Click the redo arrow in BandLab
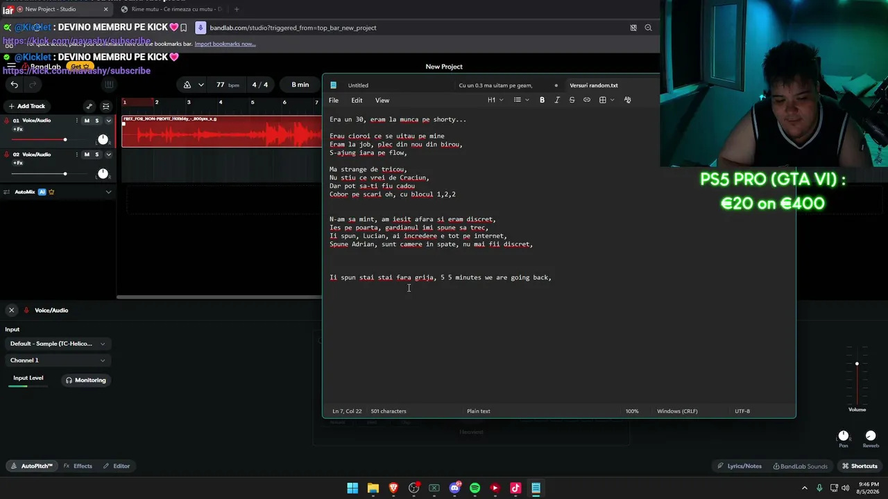Image resolution: width=888 pixels, height=499 pixels. tap(33, 85)
